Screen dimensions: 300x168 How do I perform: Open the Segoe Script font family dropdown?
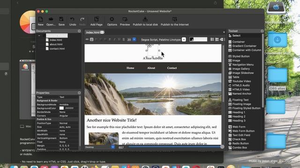184,39
